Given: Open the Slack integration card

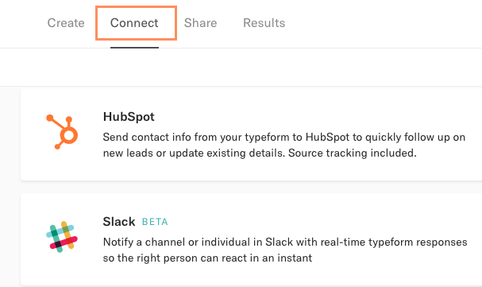Looking at the screenshot, I should pos(251,239).
